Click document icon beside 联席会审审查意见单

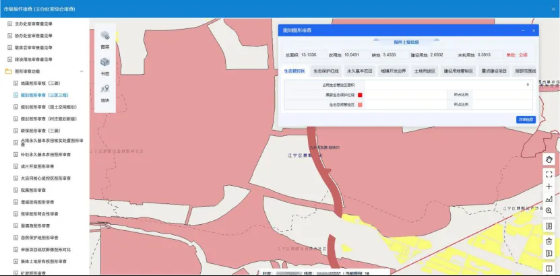click(x=9, y=47)
